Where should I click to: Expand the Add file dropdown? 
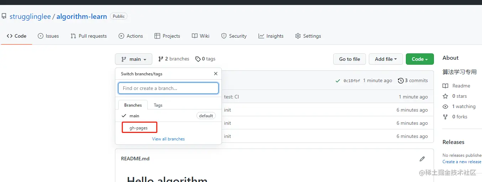coord(386,59)
